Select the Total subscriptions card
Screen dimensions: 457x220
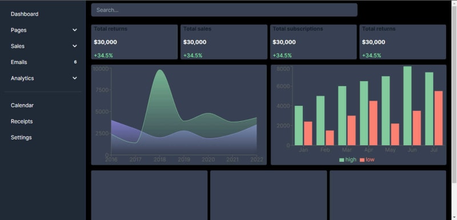[x=313, y=42]
